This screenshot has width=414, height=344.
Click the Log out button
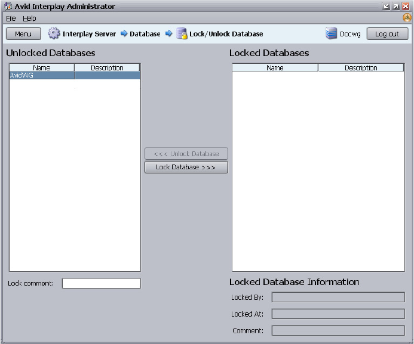point(387,34)
